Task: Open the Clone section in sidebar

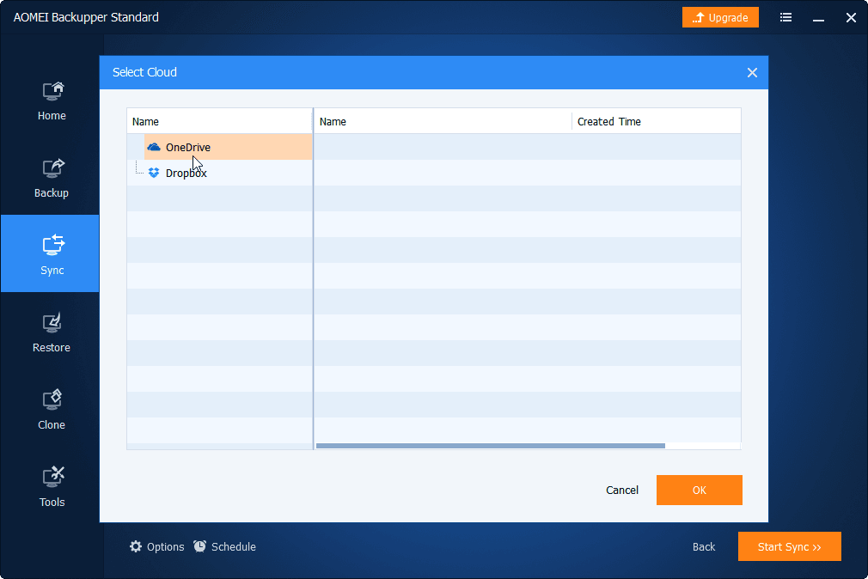Action: [x=52, y=410]
